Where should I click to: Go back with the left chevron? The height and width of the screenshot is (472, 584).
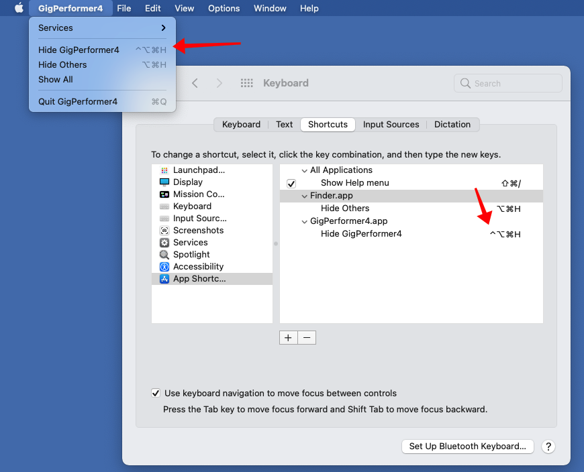click(195, 83)
